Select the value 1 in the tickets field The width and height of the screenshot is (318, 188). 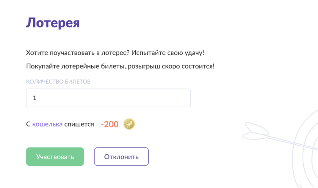[x=34, y=98]
